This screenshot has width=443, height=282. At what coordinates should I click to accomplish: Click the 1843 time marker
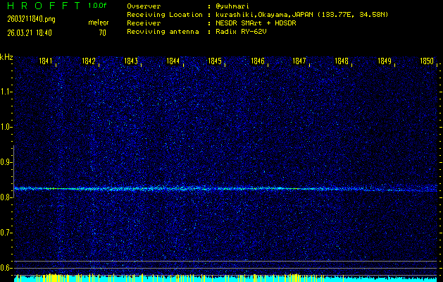coord(131,61)
